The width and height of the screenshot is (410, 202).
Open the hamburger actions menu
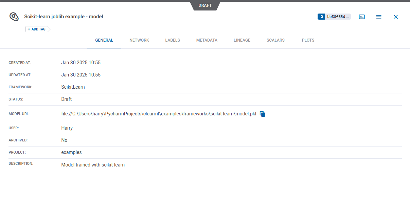[379, 17]
